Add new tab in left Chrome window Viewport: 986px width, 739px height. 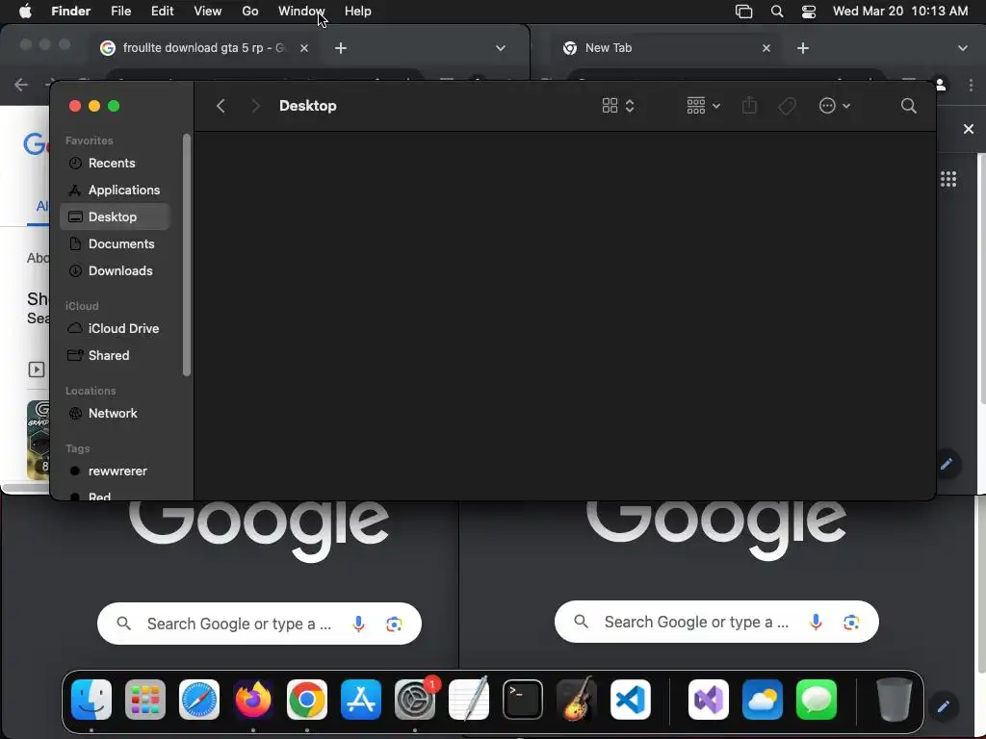341,48
